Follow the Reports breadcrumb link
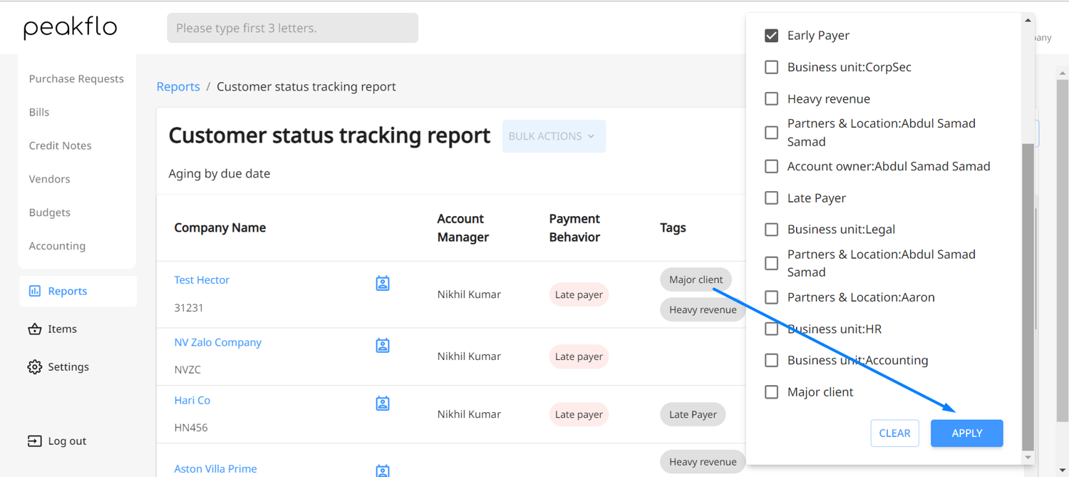This screenshot has width=1069, height=477. tap(178, 86)
